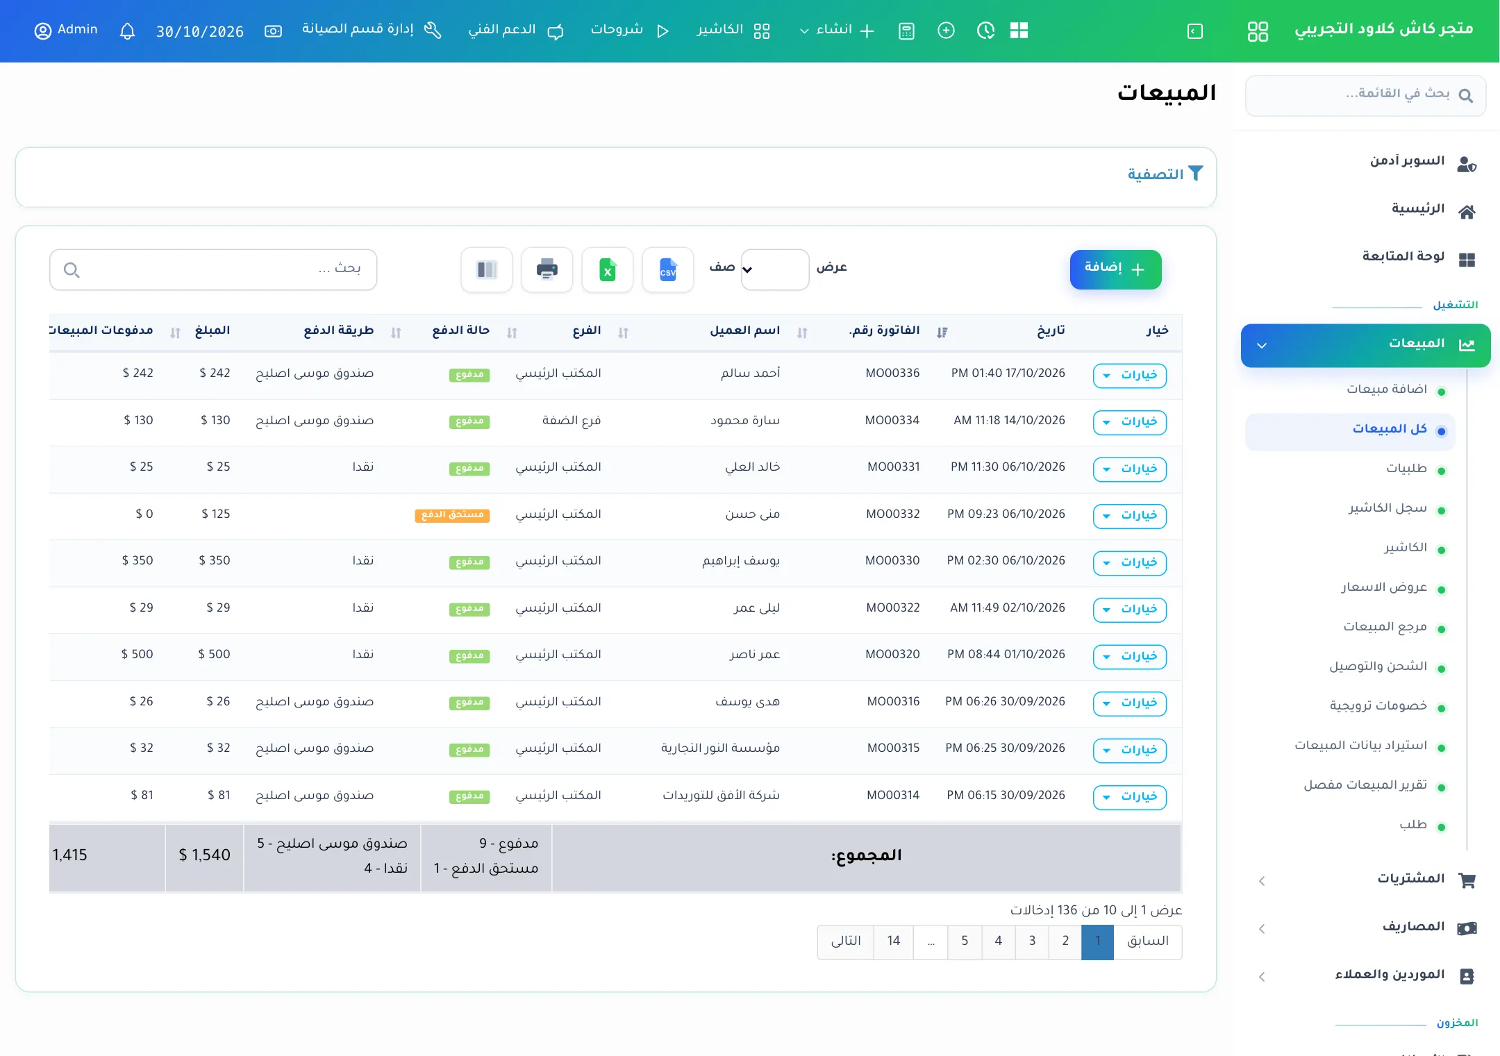The width and height of the screenshot is (1500, 1056).
Task: Open خيارات dropdown for invoice MO00336
Action: [x=1129, y=375]
